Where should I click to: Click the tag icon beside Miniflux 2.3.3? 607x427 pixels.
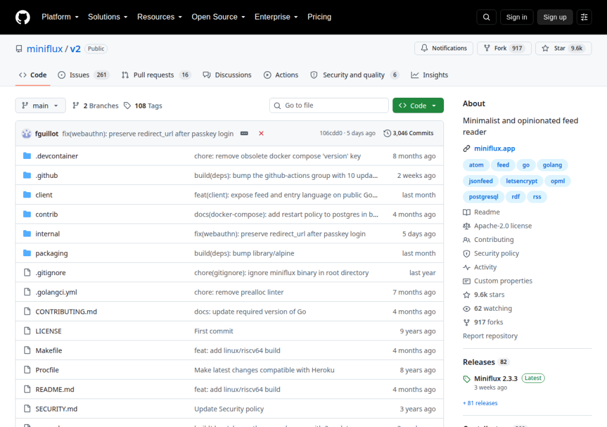click(467, 379)
